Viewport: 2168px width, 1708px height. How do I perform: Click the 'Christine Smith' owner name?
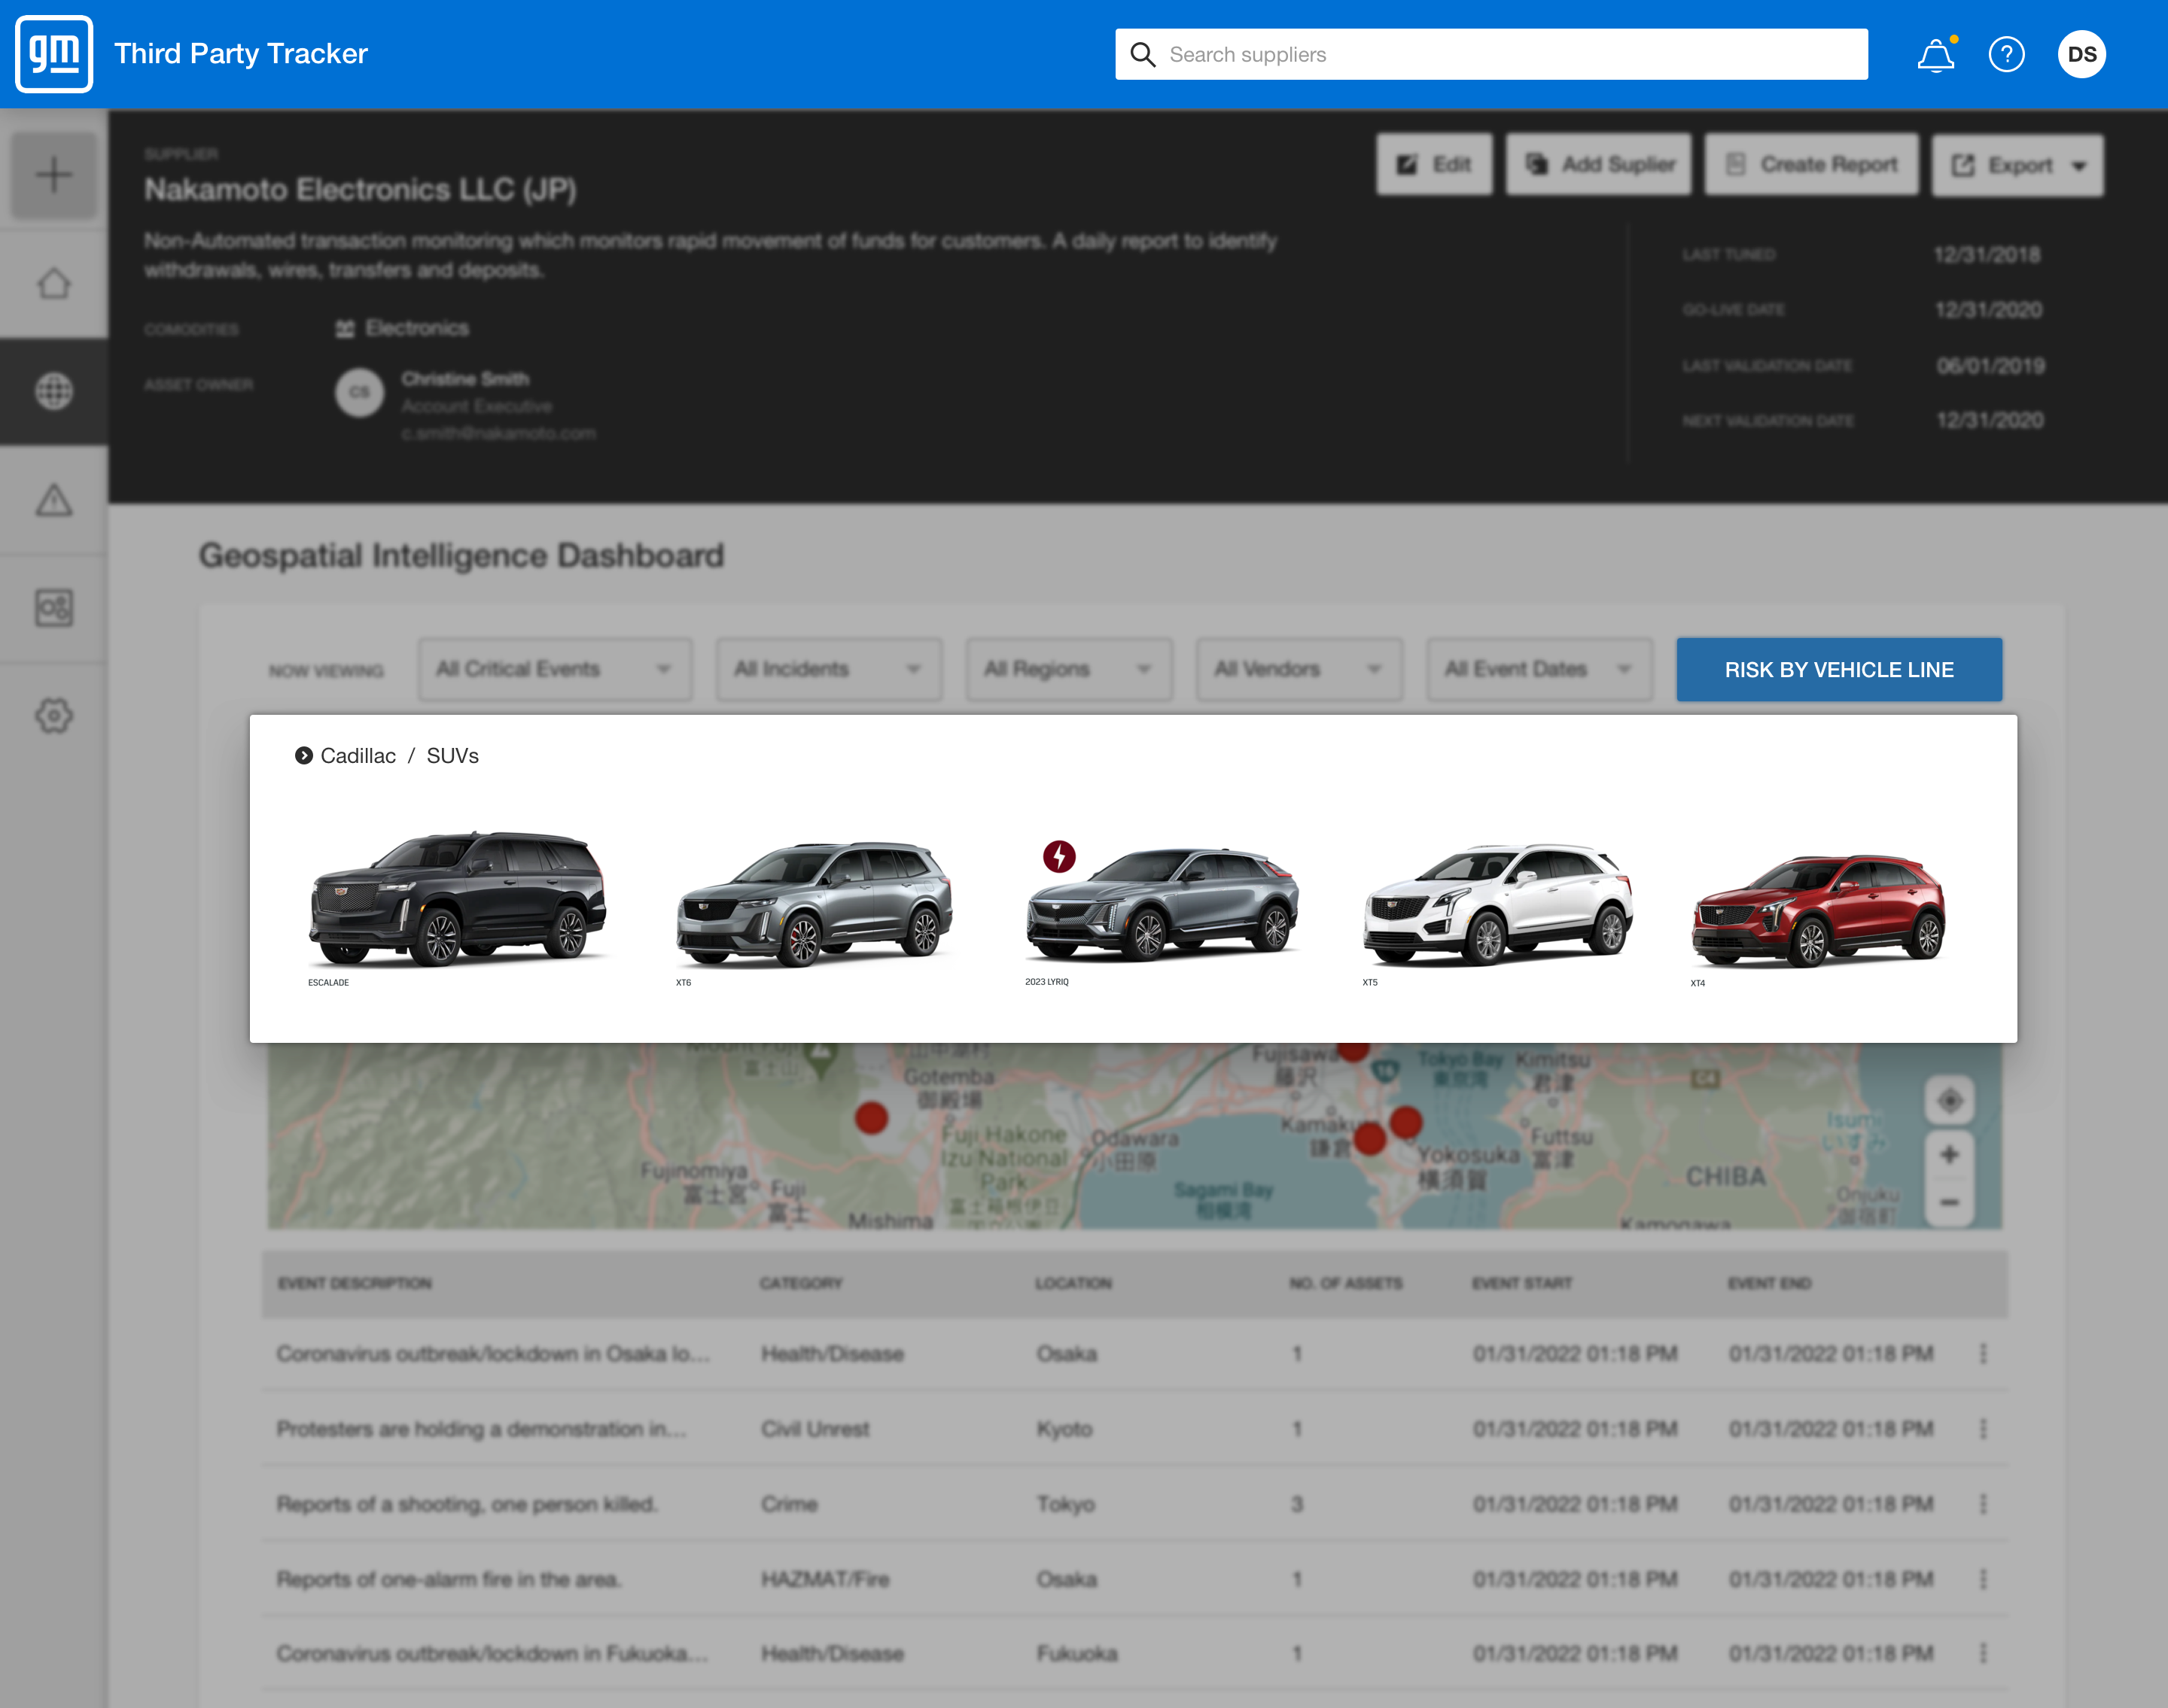point(465,379)
